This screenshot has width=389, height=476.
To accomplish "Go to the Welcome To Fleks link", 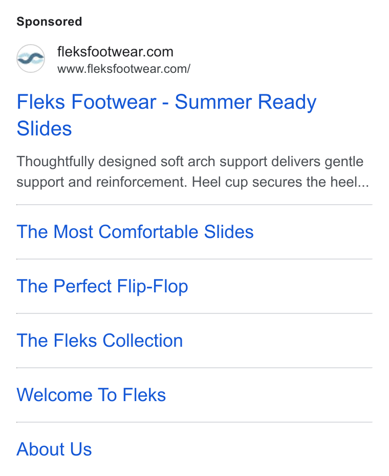I will pos(91,395).
